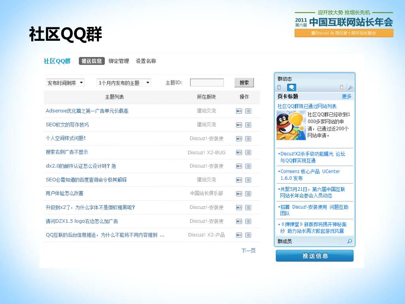The height and width of the screenshot is (304, 405).
Task: Open topic SEO软文的写作技巧
Action: tap(67, 125)
